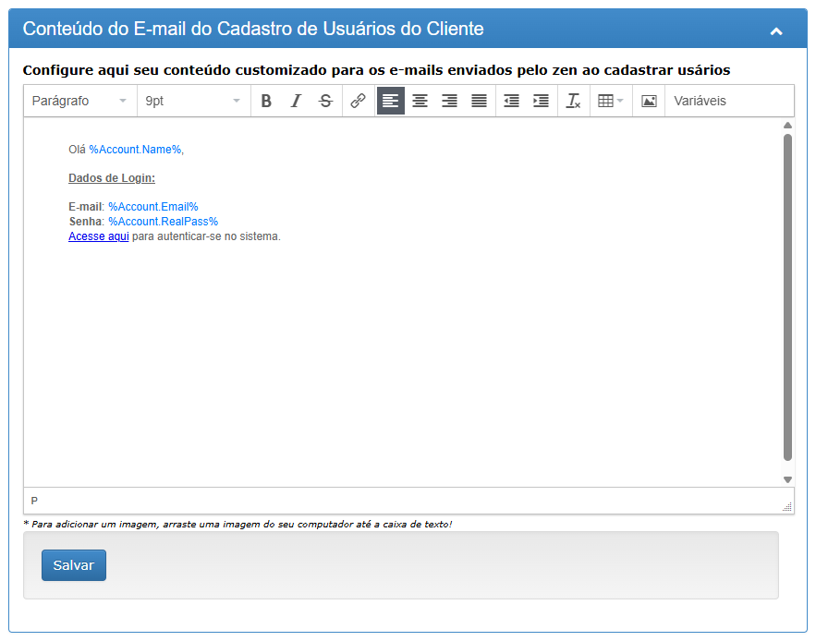The height and width of the screenshot is (641, 816).
Task: Open the Variáveis menu
Action: coord(700,101)
